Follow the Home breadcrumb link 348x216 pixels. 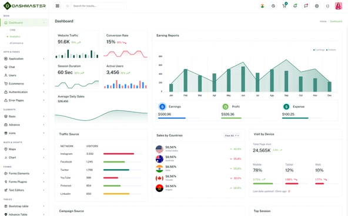click(x=323, y=22)
